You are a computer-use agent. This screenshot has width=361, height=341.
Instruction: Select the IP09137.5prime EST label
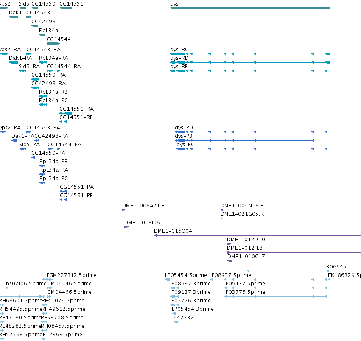245,284
